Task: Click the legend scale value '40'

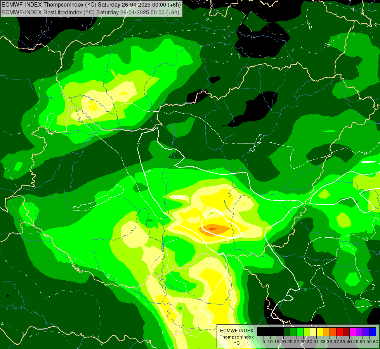Action: [349, 342]
